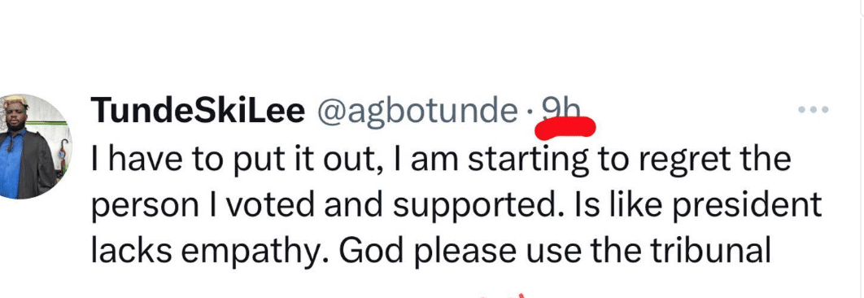
Task: Click the dot separator before 9h
Action: 530,112
